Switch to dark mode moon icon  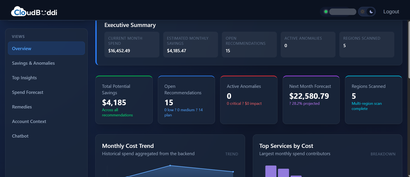[371, 12]
